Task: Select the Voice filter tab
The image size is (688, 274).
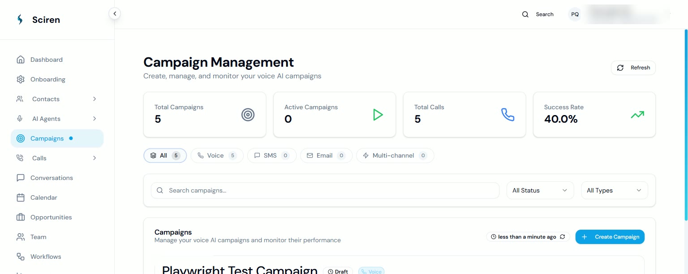Action: click(217, 155)
